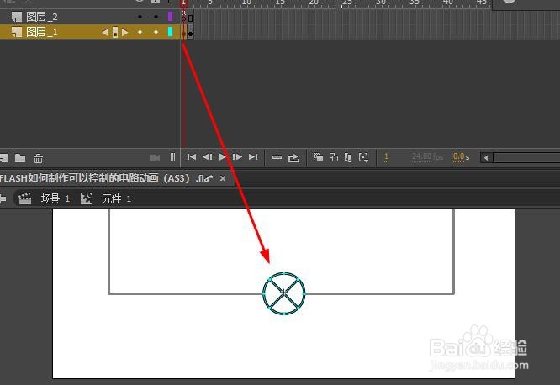Click the playhead at frame 1
560x385 pixels.
coord(183,3)
